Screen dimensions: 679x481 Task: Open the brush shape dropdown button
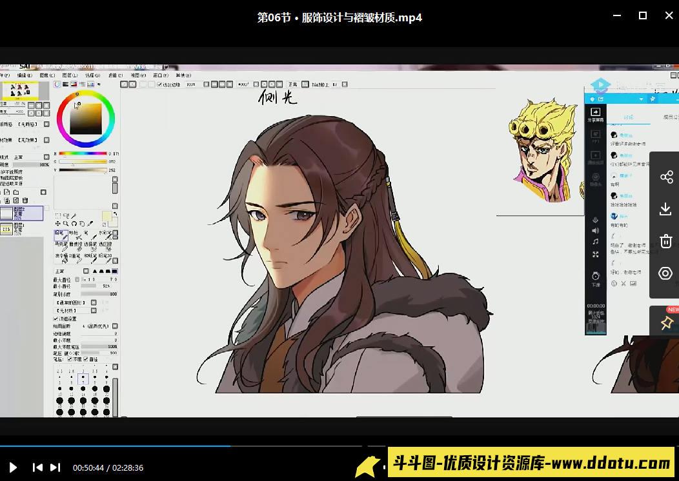(94, 302)
